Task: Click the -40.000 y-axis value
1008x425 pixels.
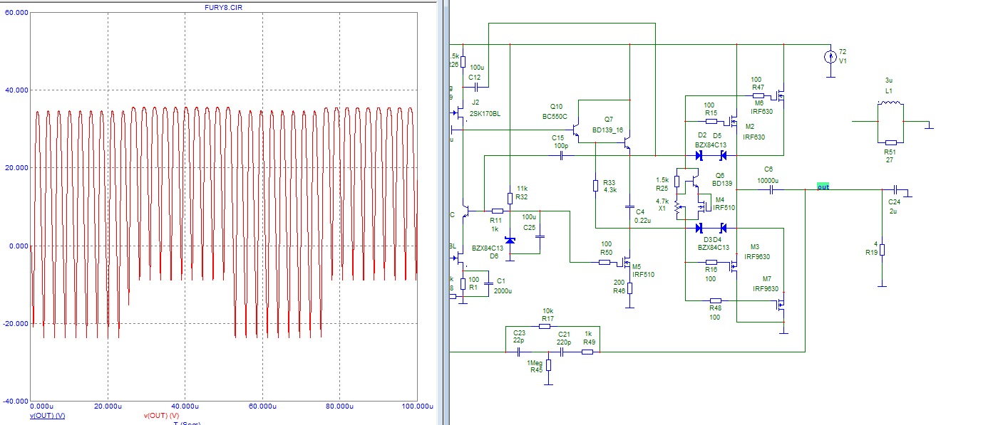Action: (x=16, y=401)
